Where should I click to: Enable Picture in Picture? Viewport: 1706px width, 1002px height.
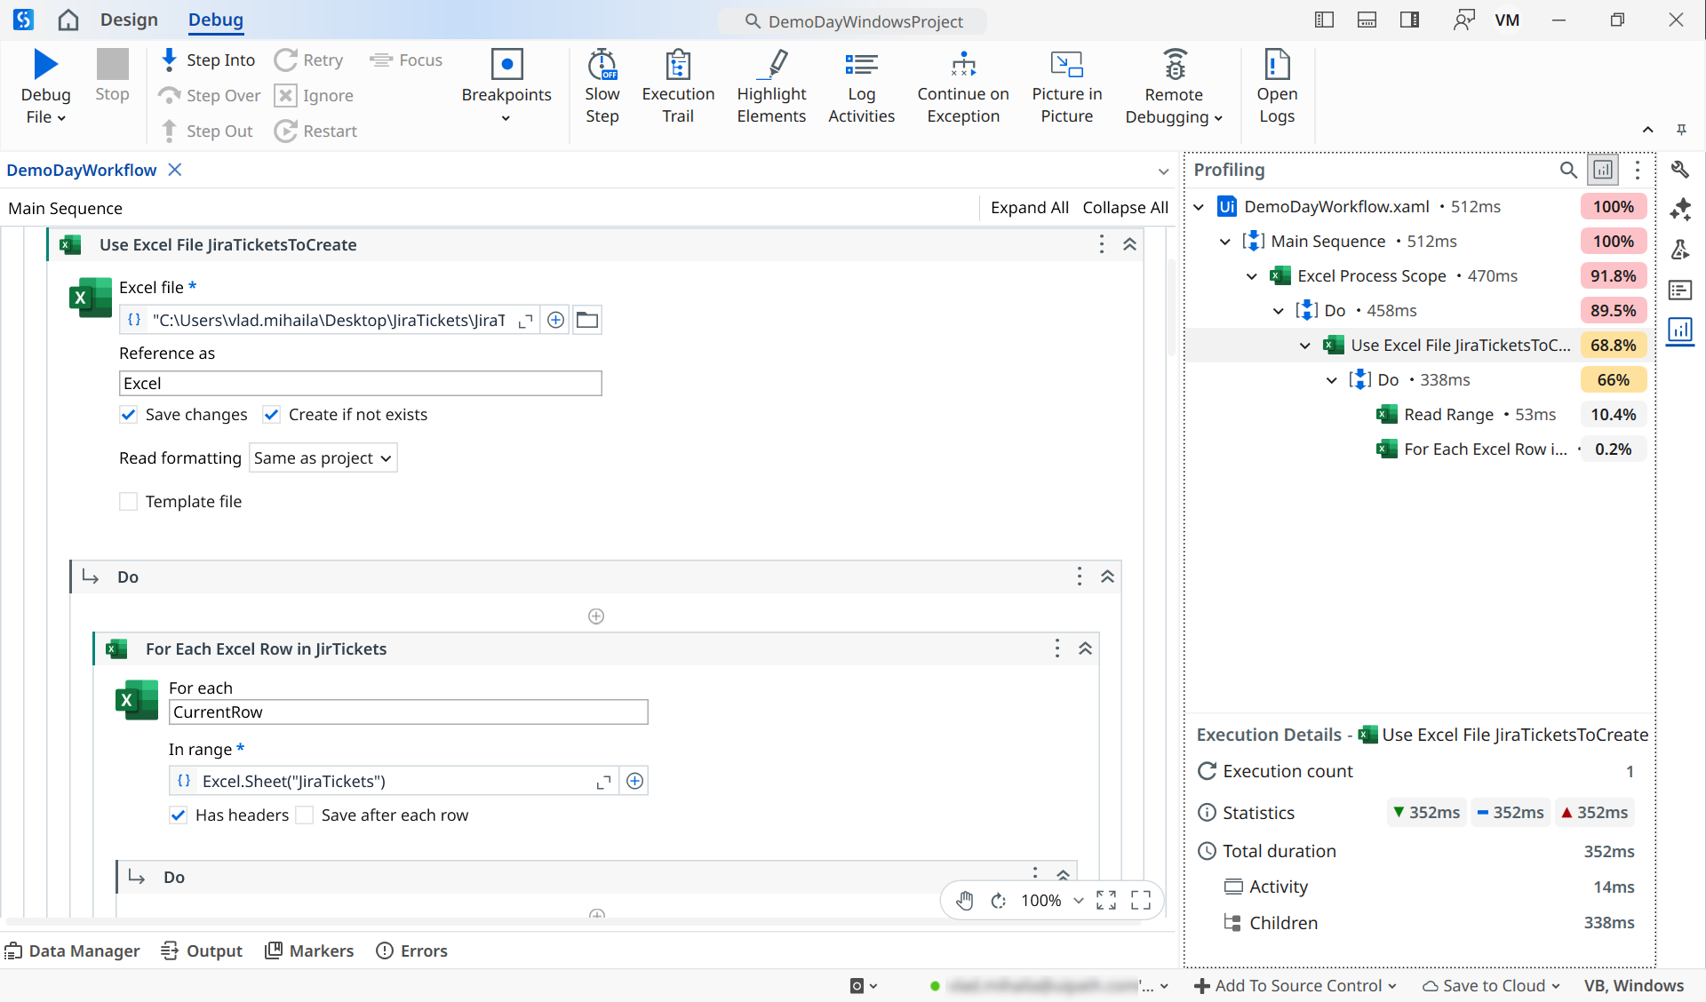[x=1066, y=86]
